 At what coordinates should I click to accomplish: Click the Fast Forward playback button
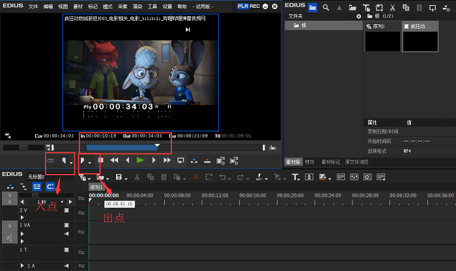click(167, 160)
